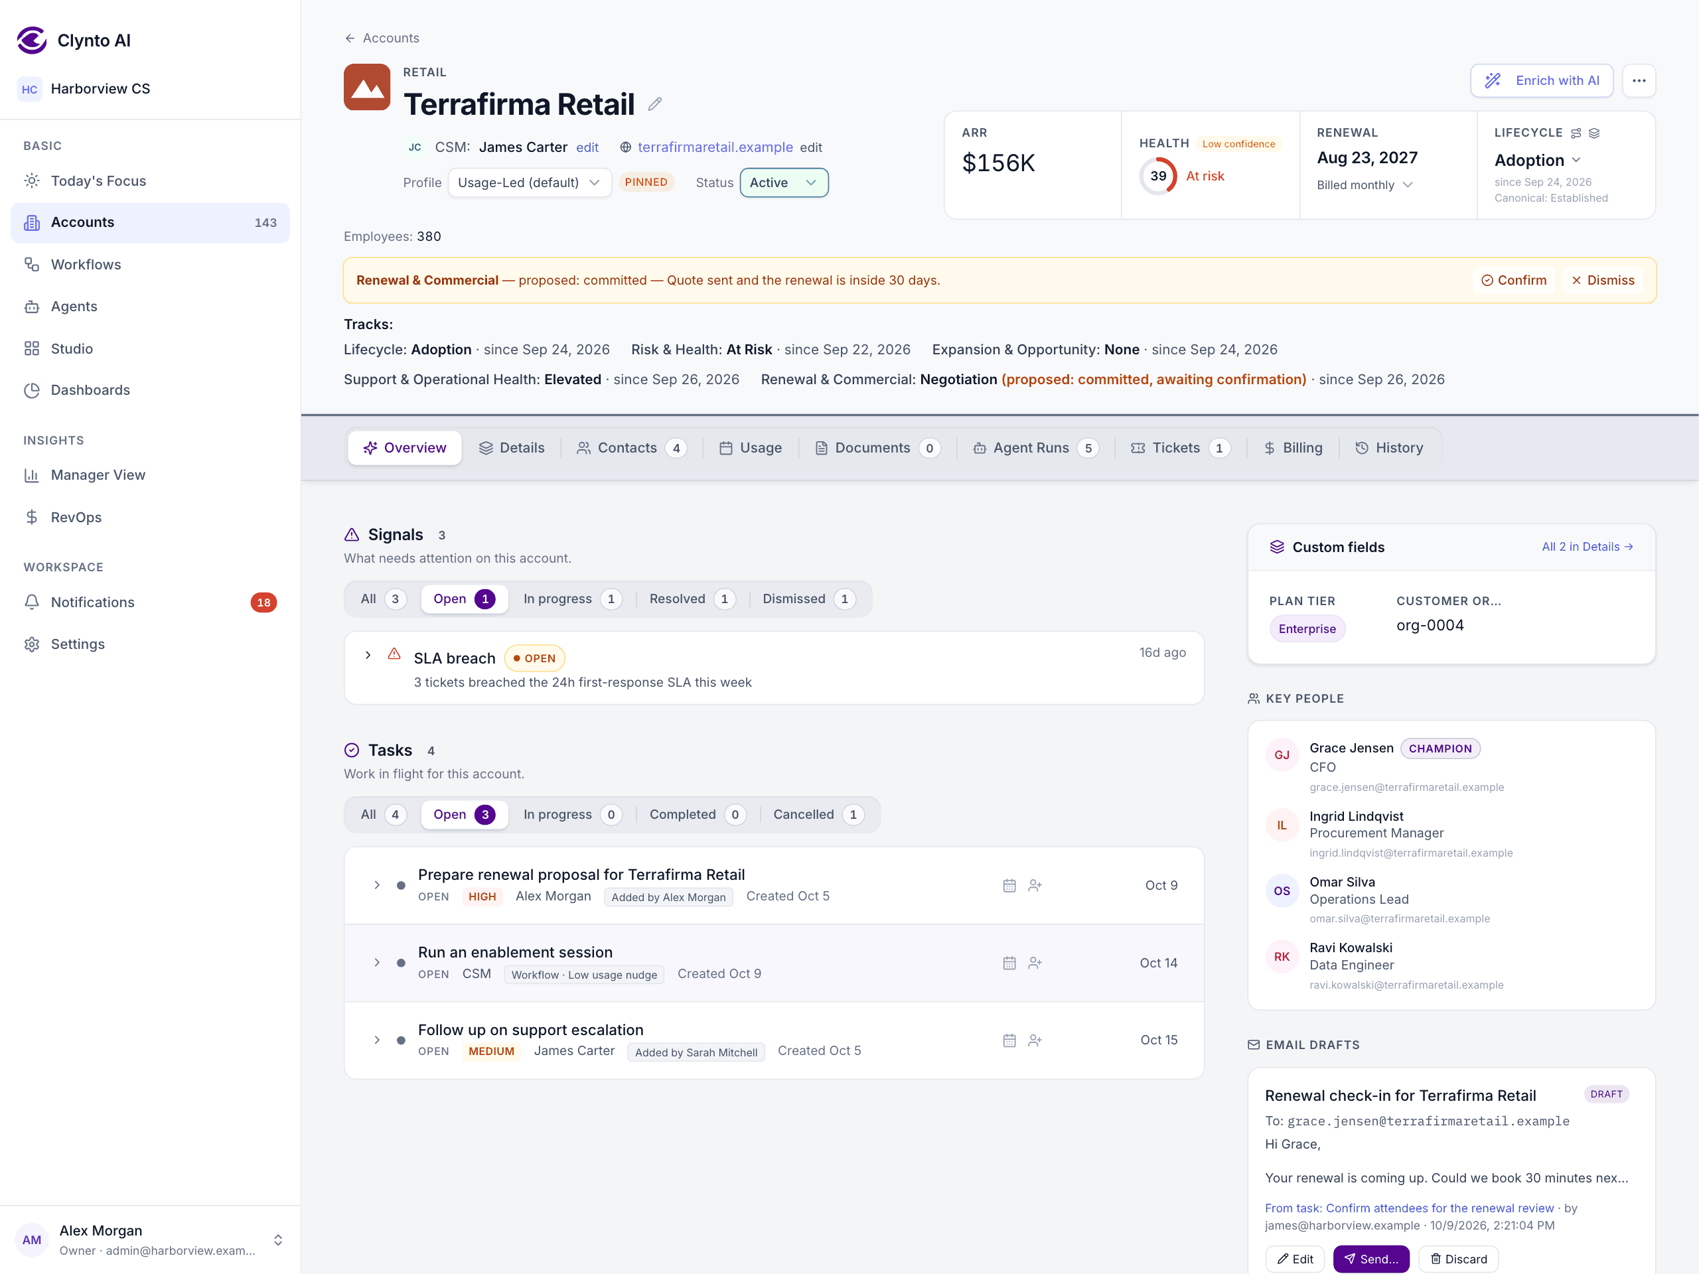The width and height of the screenshot is (1699, 1274).
Task: Open Studio from the sidebar
Action: pos(150,348)
